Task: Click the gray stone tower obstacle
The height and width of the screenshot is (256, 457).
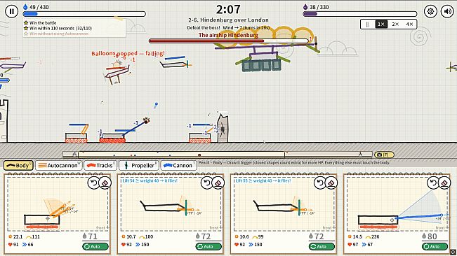Action: point(223,128)
